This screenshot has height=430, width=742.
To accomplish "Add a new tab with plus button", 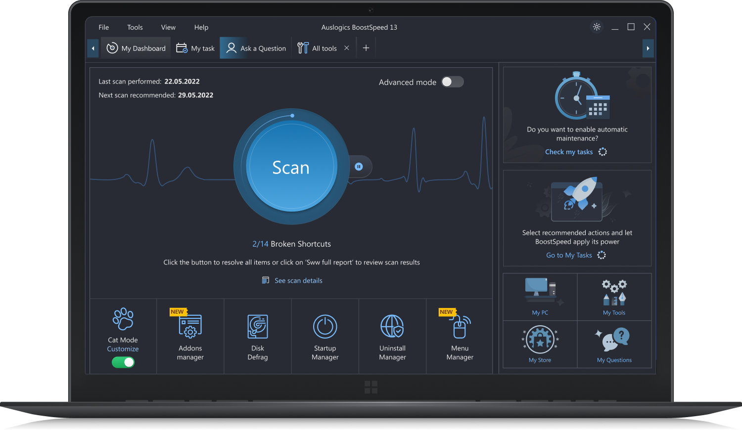I will pyautogui.click(x=366, y=48).
